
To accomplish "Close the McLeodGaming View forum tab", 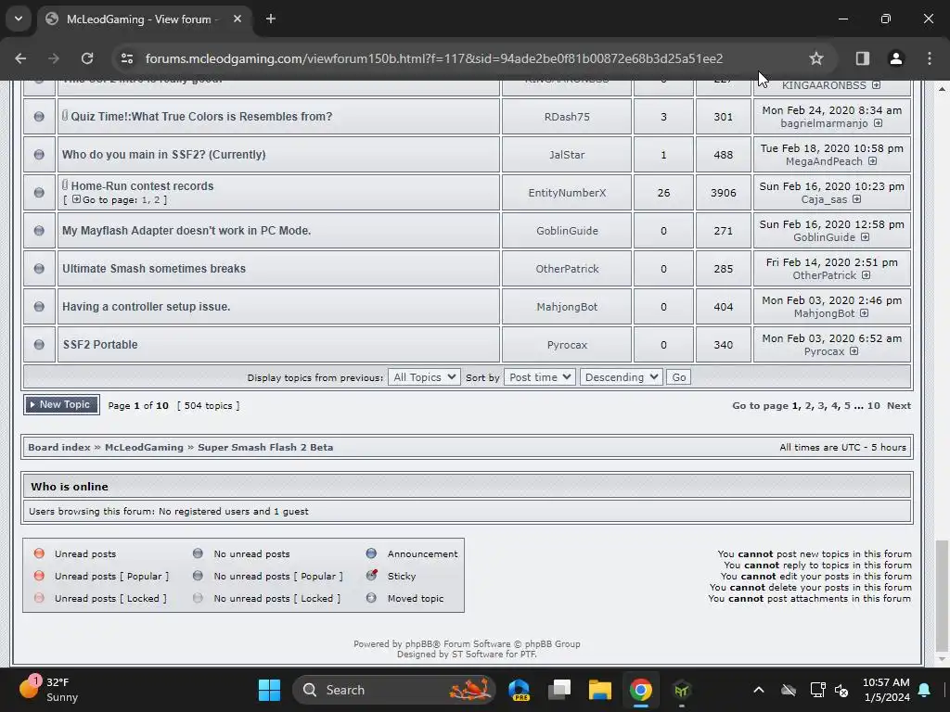I will pos(237,19).
